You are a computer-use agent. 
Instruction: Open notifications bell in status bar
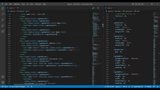point(157,87)
